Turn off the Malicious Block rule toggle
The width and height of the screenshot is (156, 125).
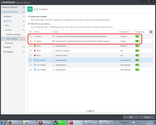point(138,46)
